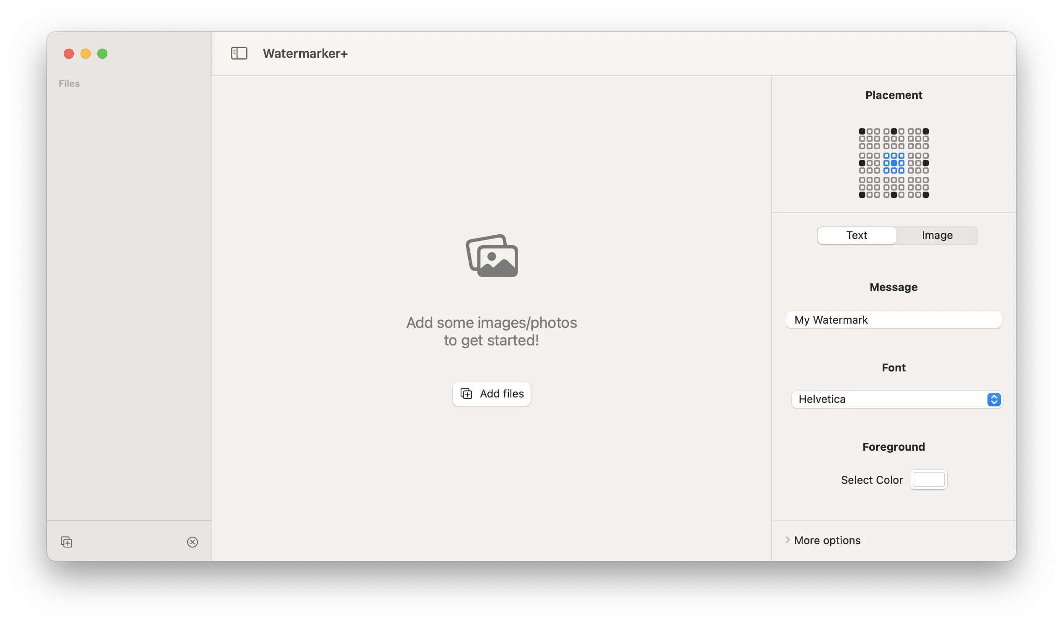The image size is (1063, 623).
Task: Select bottom-right watermark placement grid
Action: 918,187
